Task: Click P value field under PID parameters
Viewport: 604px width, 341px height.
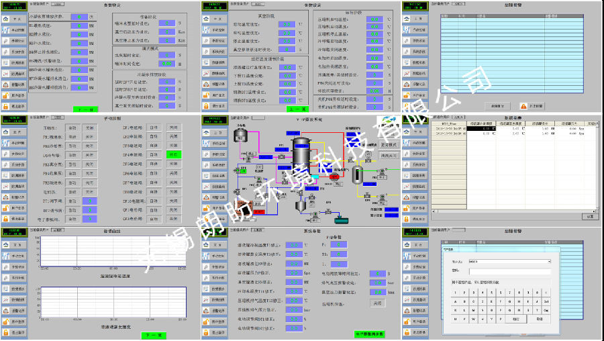Action: [340, 246]
